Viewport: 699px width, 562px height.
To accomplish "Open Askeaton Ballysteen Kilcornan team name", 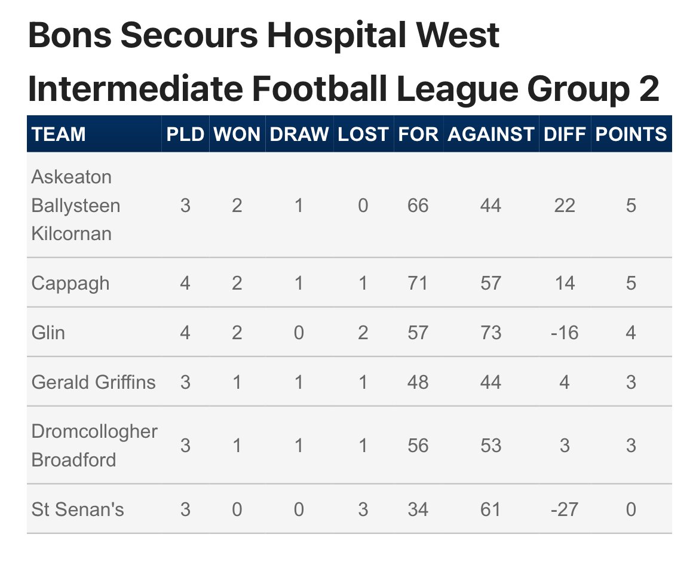I will [x=75, y=205].
